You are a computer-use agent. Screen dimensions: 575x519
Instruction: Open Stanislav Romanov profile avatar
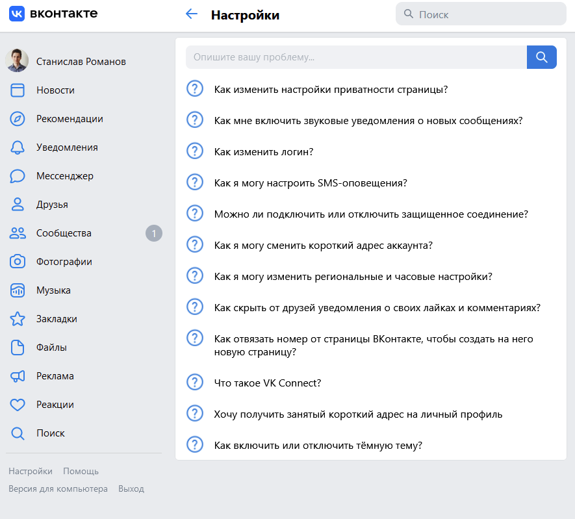coord(17,61)
